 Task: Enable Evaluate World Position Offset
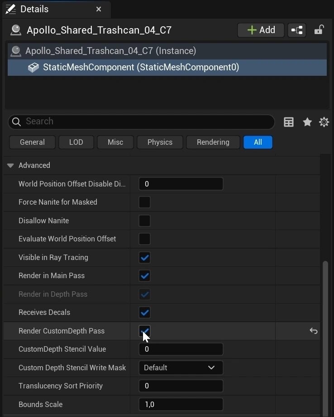point(144,239)
